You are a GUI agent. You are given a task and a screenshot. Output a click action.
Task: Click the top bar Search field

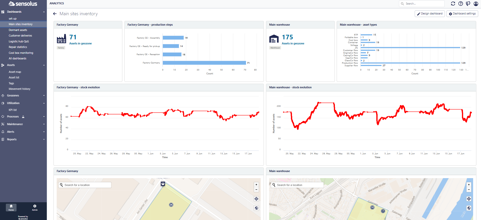point(422,4)
